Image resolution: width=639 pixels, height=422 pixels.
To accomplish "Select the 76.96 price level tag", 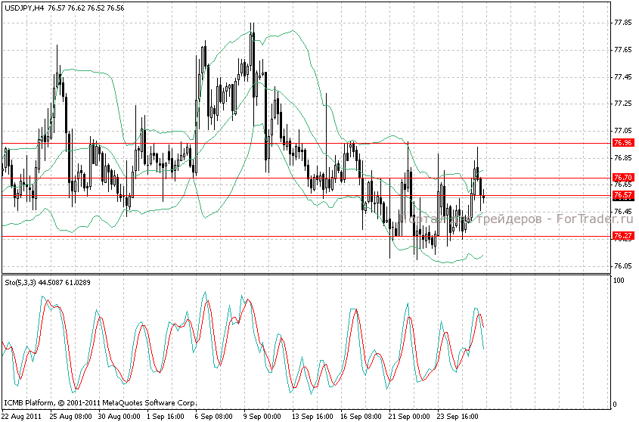I will coord(623,143).
